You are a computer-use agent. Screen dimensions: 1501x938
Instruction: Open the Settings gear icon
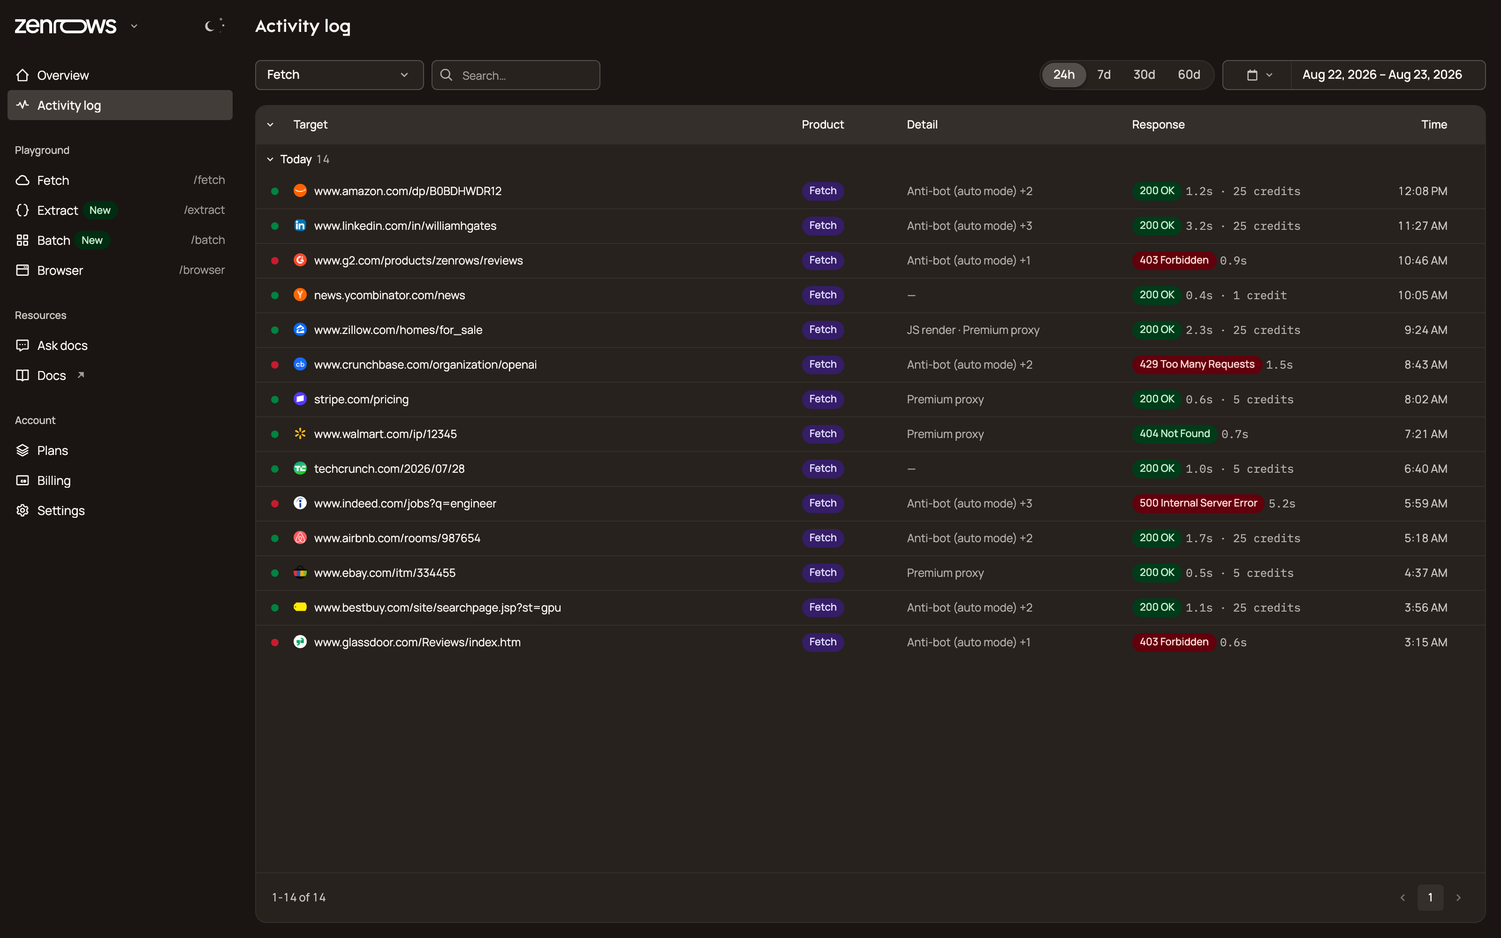[x=23, y=510]
